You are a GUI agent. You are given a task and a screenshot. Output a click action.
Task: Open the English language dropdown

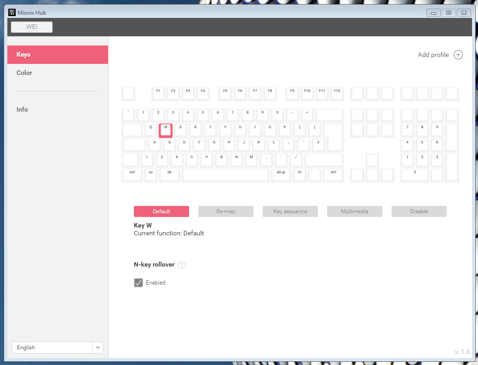[58, 348]
